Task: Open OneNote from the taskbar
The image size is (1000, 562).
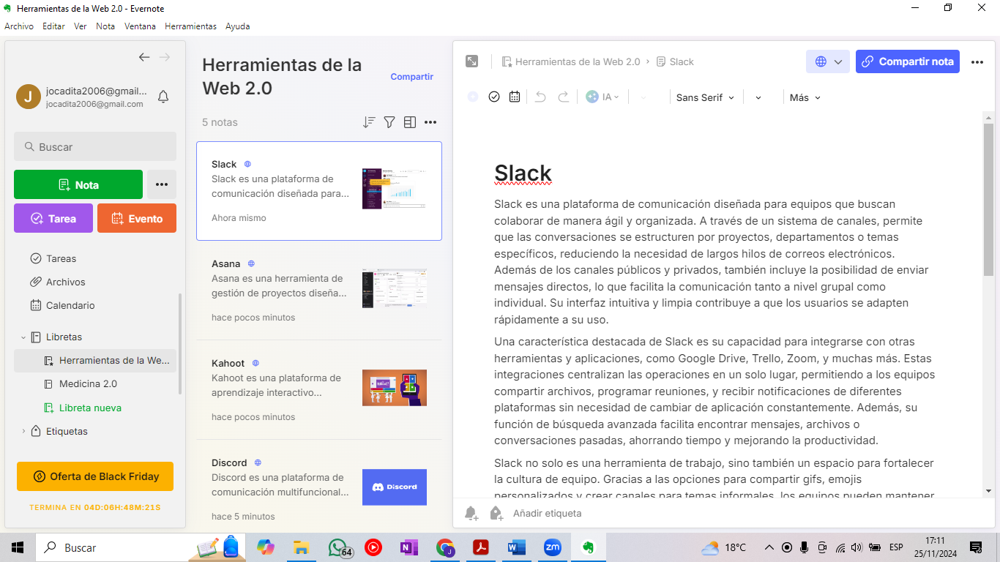Action: [x=408, y=547]
